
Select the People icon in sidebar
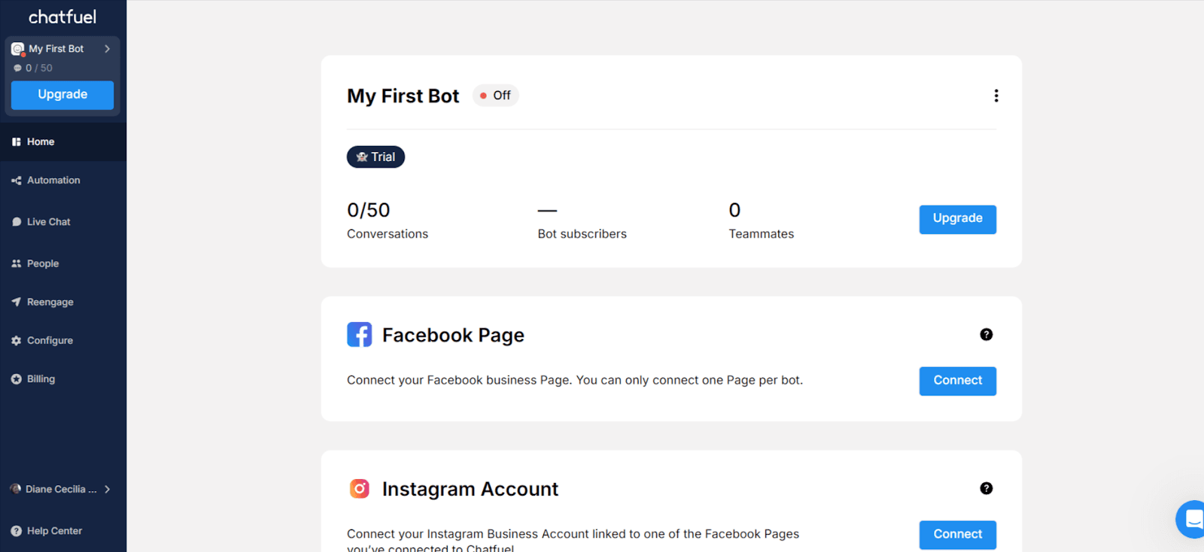click(x=16, y=263)
